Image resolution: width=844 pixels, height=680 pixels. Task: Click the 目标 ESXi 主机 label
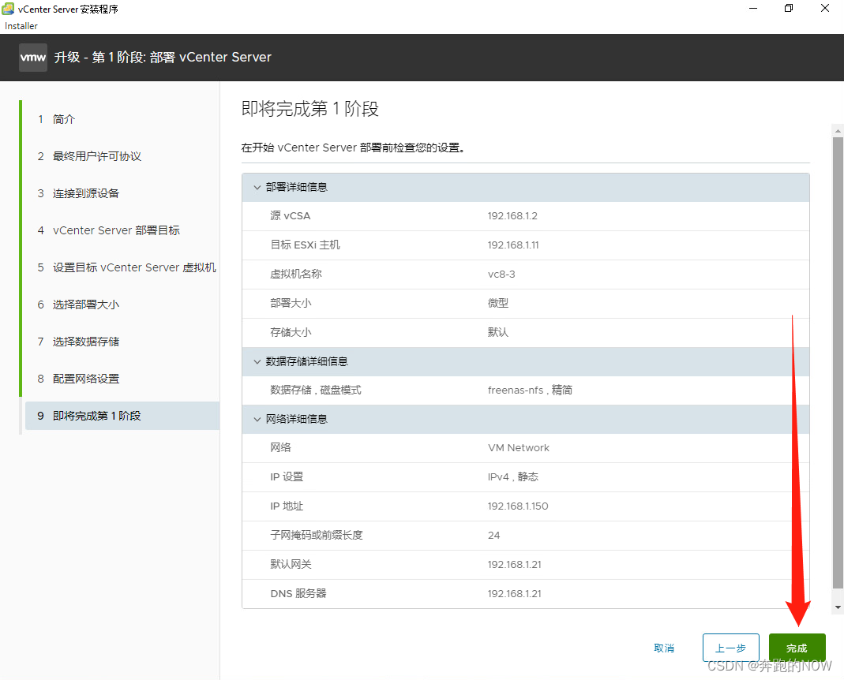[306, 245]
